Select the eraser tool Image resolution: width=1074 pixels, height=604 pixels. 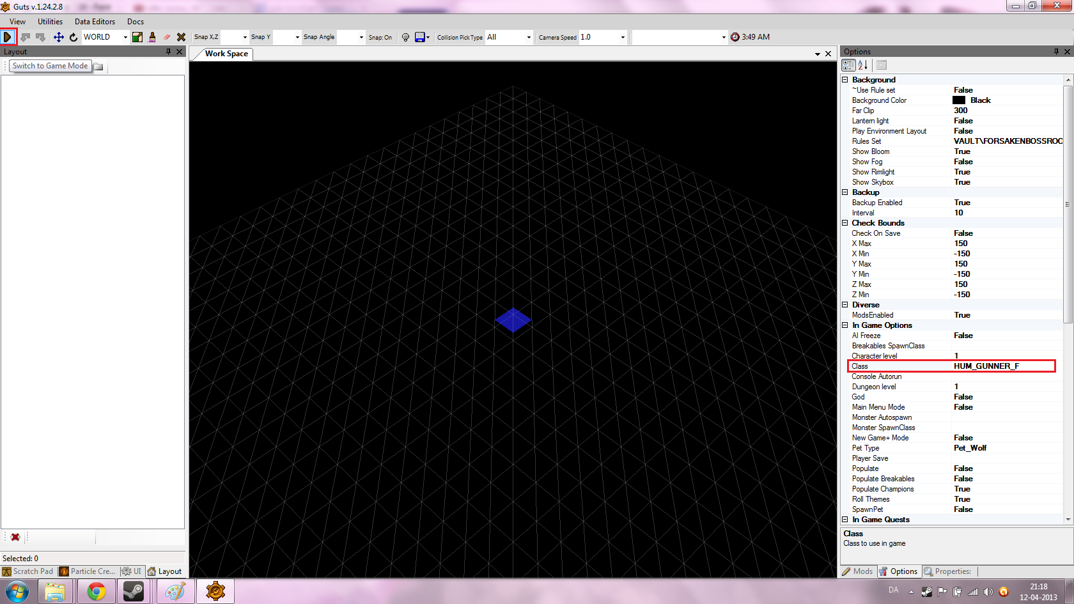167,37
